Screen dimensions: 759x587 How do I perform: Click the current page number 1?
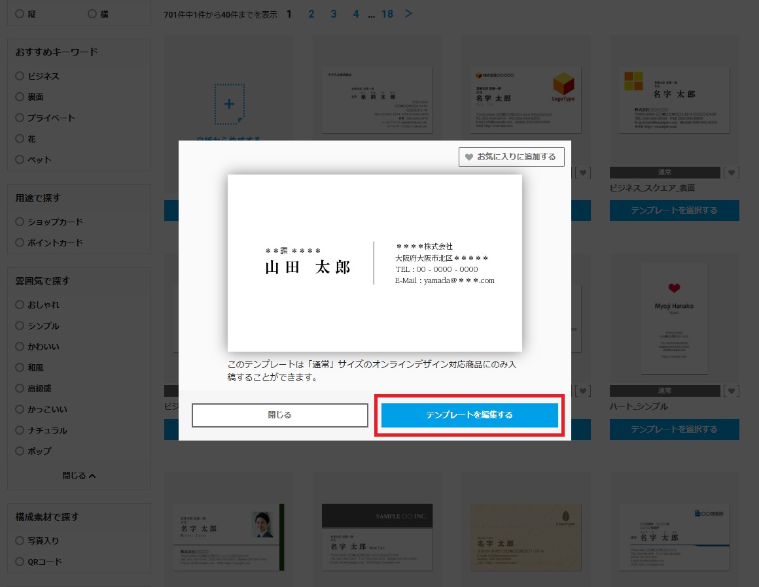(289, 14)
